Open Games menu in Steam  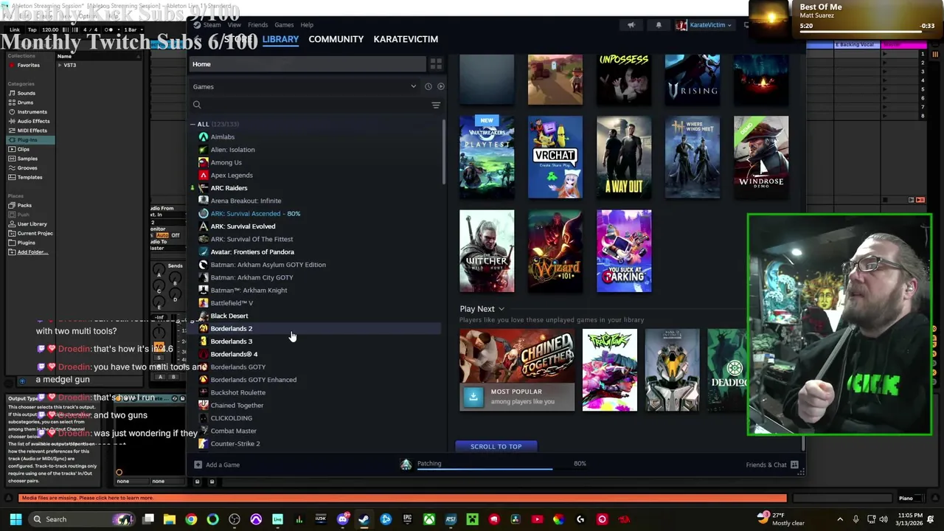(x=284, y=25)
